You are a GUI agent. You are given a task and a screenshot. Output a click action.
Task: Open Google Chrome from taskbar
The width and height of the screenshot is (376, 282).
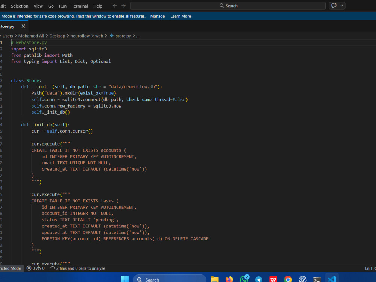(x=288, y=279)
